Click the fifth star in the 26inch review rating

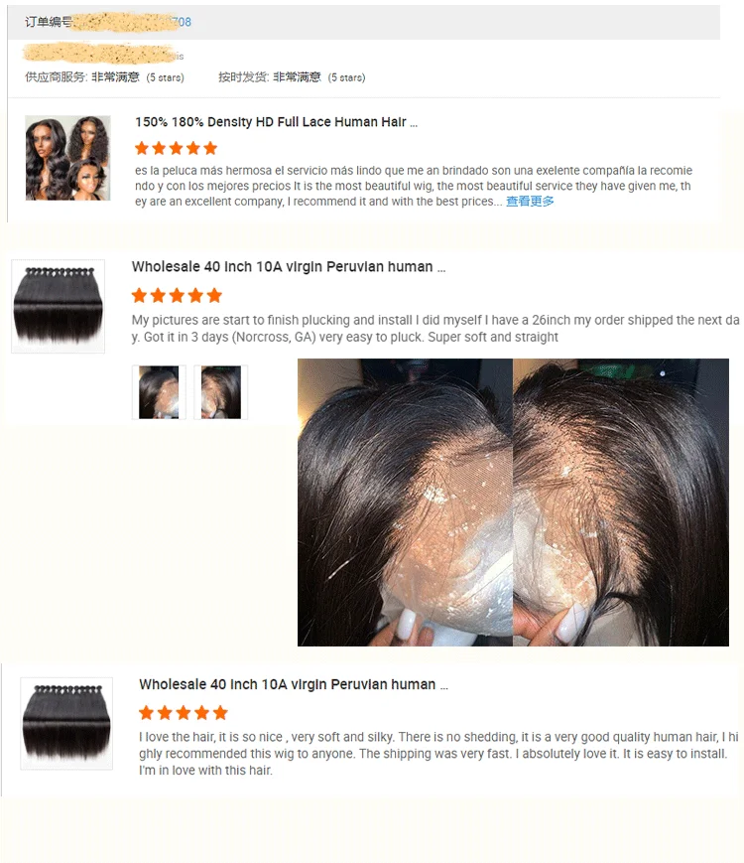click(214, 296)
